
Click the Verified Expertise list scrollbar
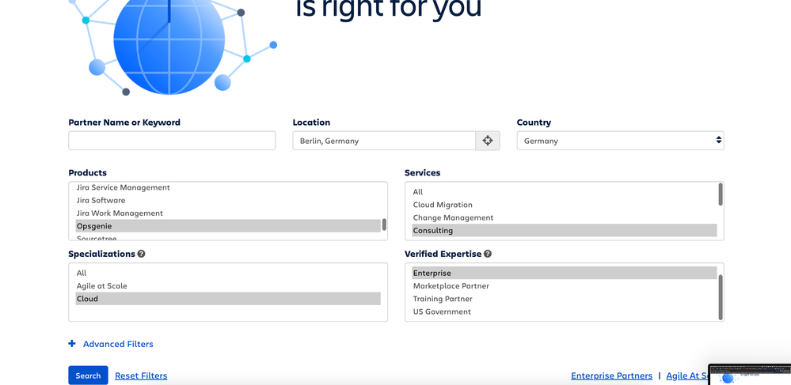click(721, 297)
